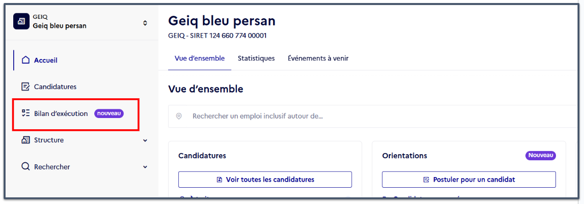Expand the Rechercher menu chevron
The width and height of the screenshot is (584, 204).
pos(145,167)
